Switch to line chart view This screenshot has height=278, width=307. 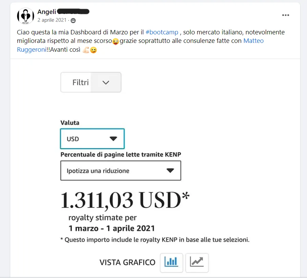(x=197, y=263)
